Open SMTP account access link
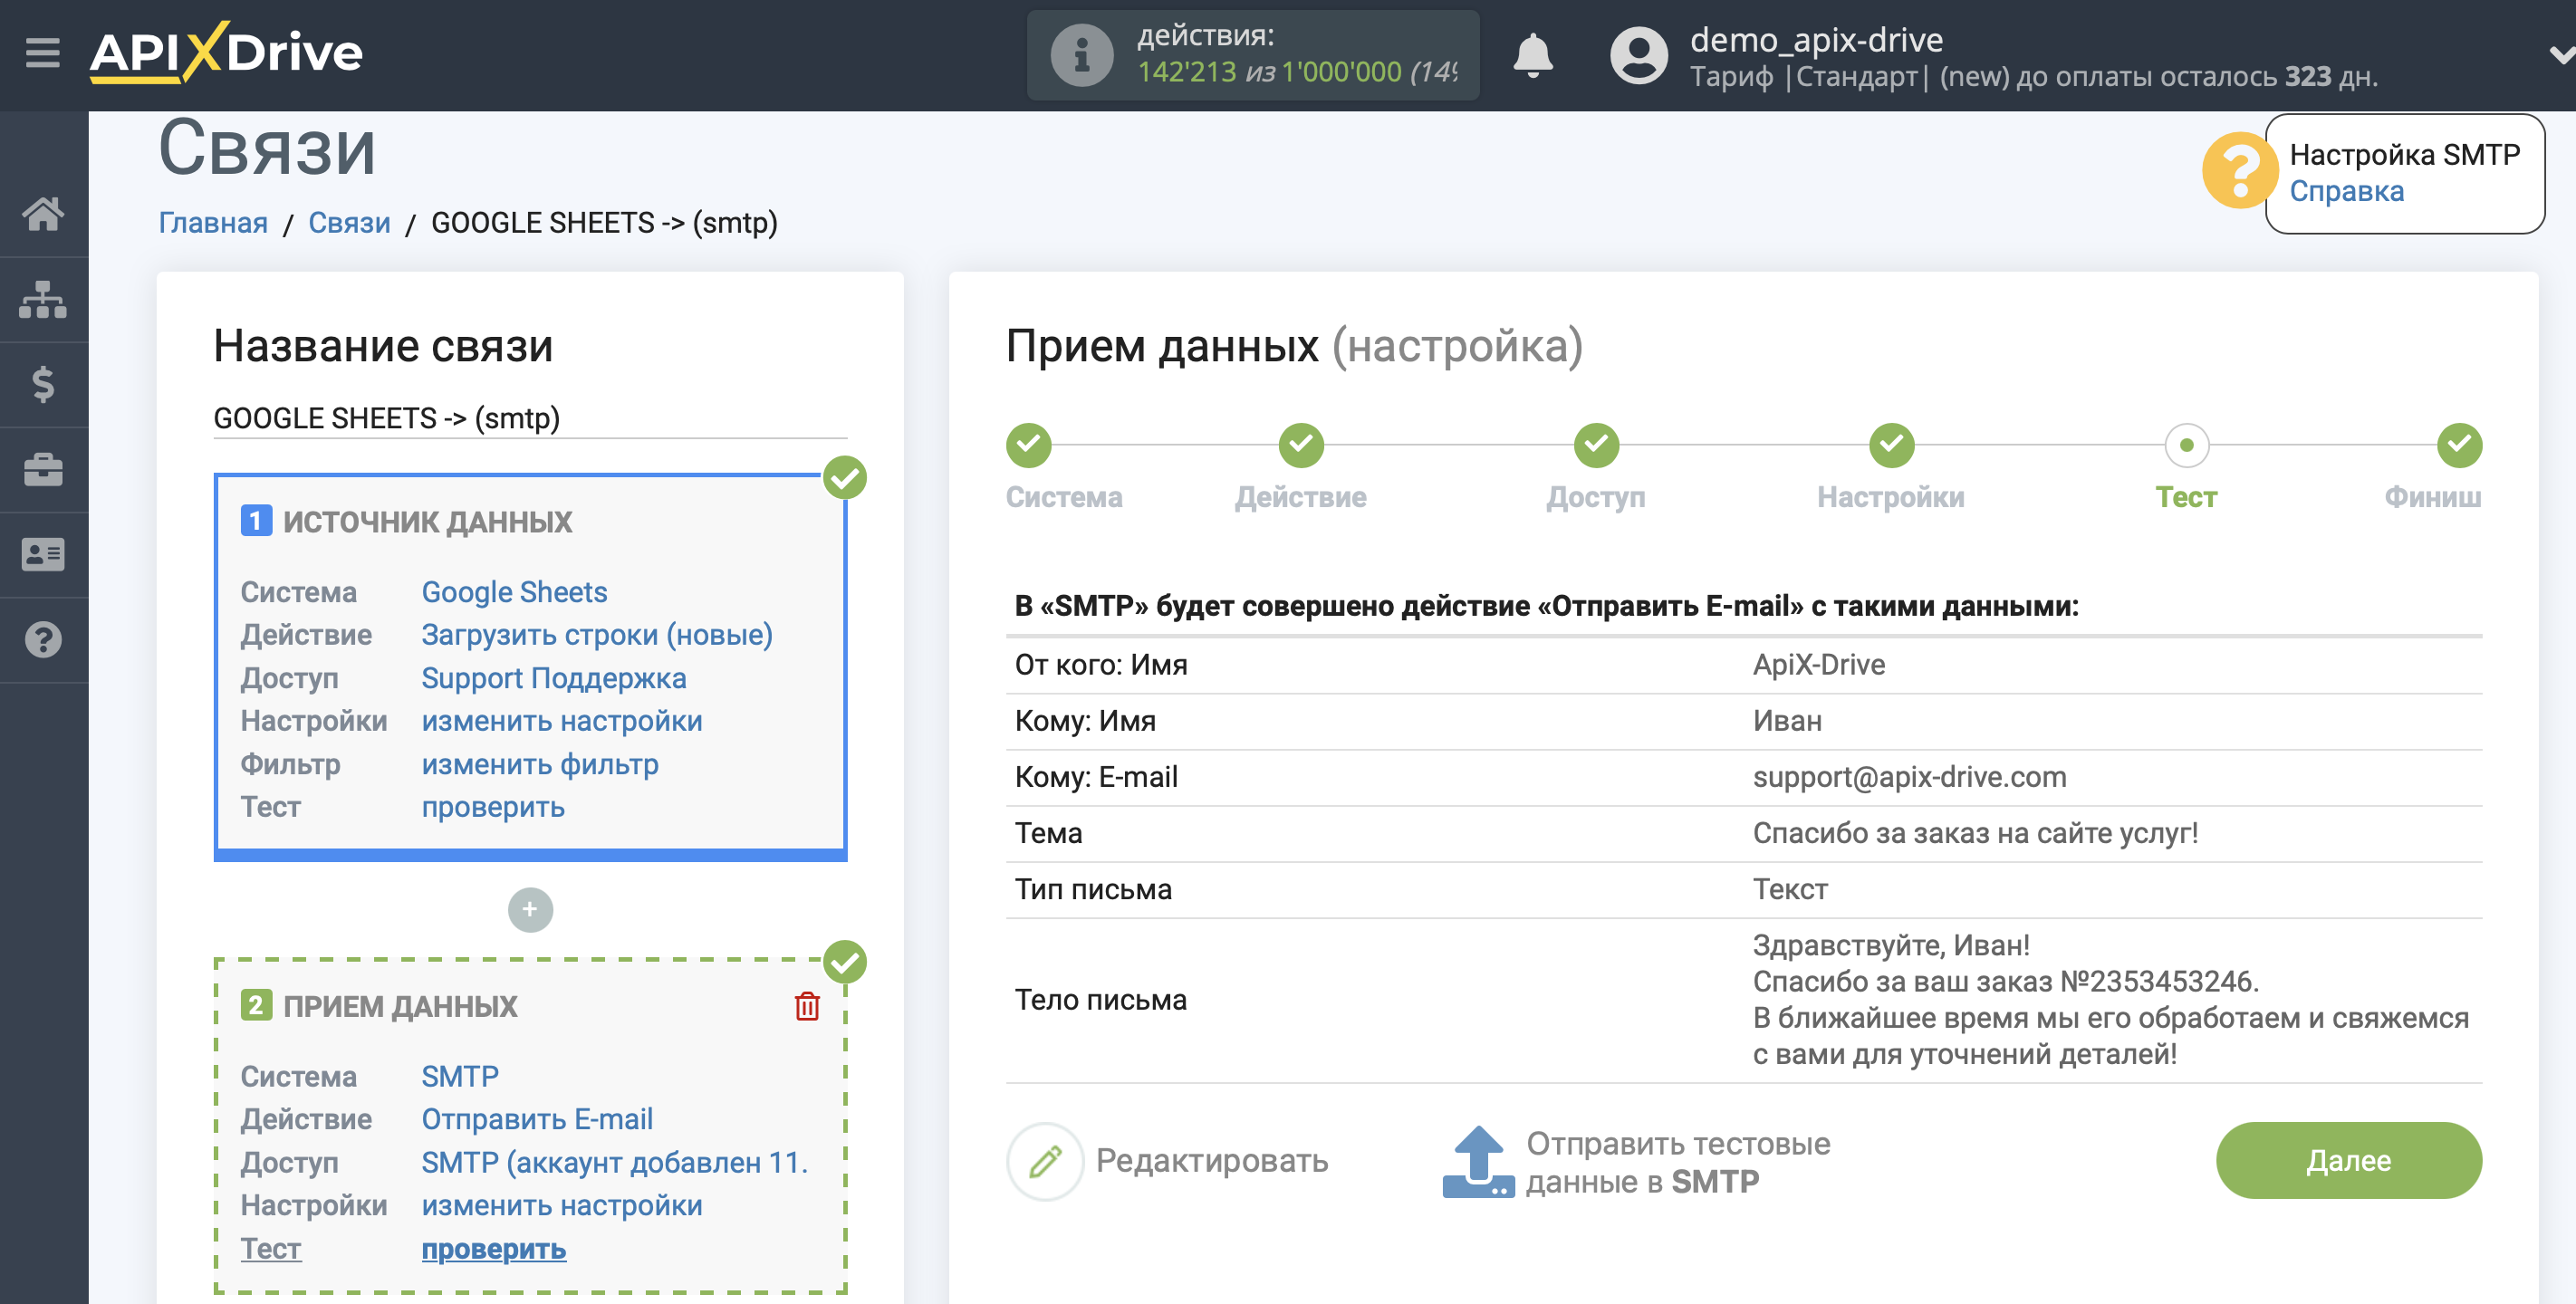This screenshot has height=1304, width=2576. pos(615,1163)
